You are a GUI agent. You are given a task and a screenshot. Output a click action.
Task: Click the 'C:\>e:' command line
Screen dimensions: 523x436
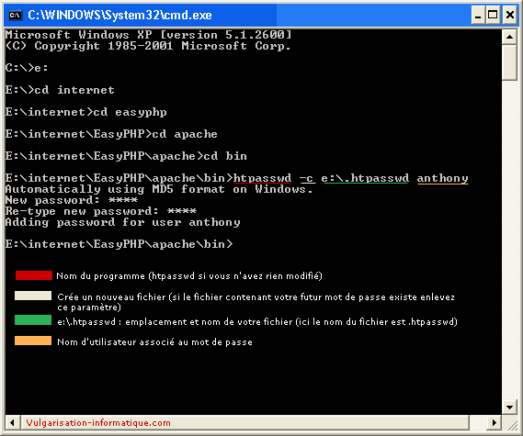(27, 68)
